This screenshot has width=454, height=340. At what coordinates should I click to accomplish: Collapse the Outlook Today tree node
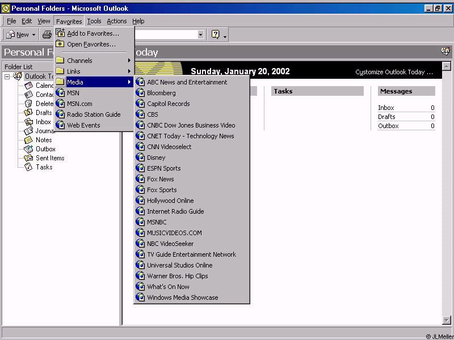point(7,76)
